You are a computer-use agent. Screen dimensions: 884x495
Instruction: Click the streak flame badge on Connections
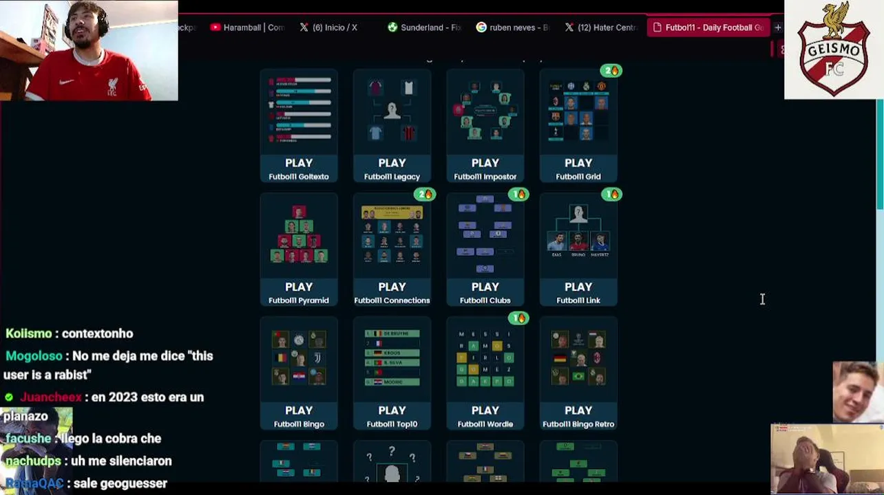[425, 195]
